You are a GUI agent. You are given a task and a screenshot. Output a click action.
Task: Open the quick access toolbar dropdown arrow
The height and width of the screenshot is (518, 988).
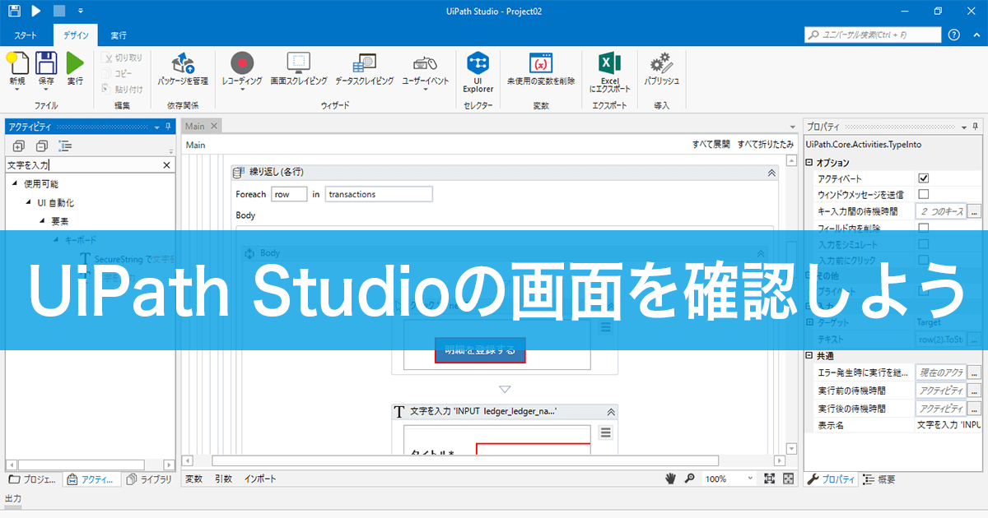tap(80, 12)
